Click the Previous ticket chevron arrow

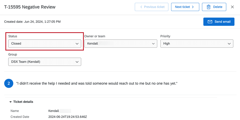(141, 7)
